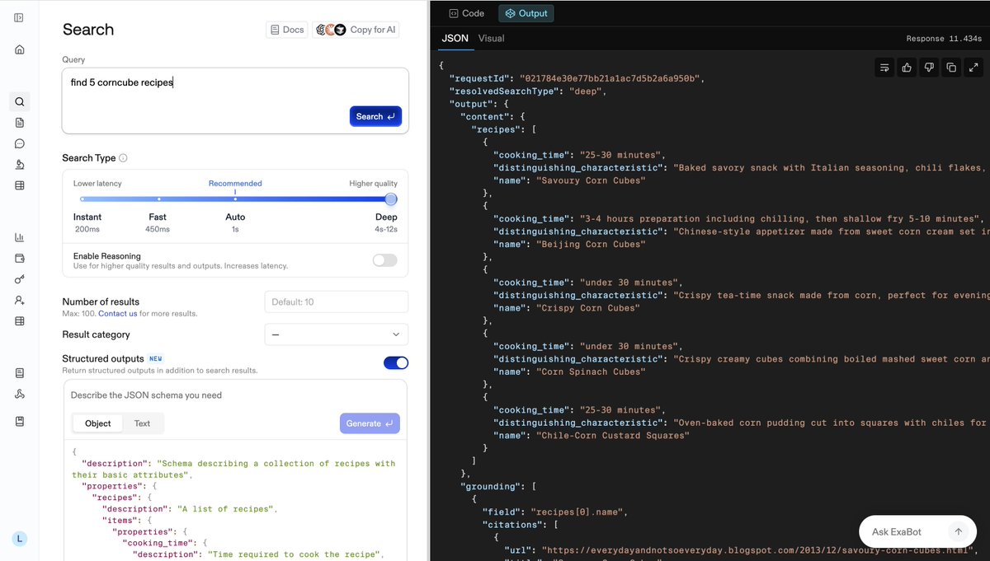Click the "Corn Spinach Cubes" name value
Screen dimensions: 990x561
coord(591,372)
